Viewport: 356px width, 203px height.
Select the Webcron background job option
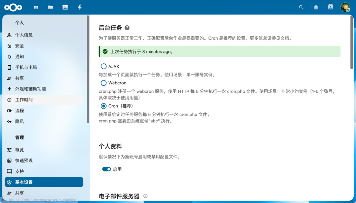pyautogui.click(x=103, y=83)
